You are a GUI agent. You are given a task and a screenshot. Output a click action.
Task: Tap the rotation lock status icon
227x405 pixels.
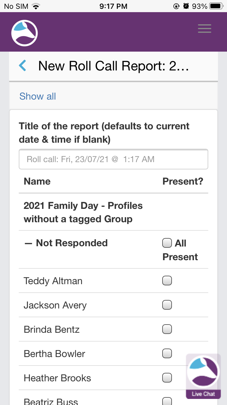pos(176,6)
